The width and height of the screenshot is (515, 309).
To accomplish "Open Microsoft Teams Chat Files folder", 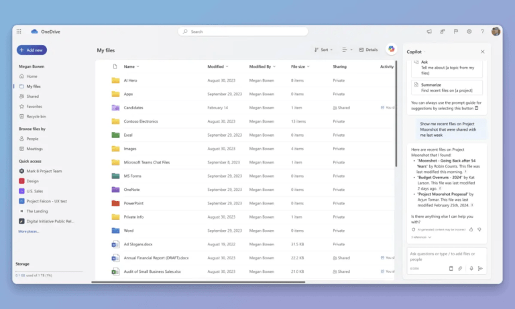I will click(x=146, y=162).
